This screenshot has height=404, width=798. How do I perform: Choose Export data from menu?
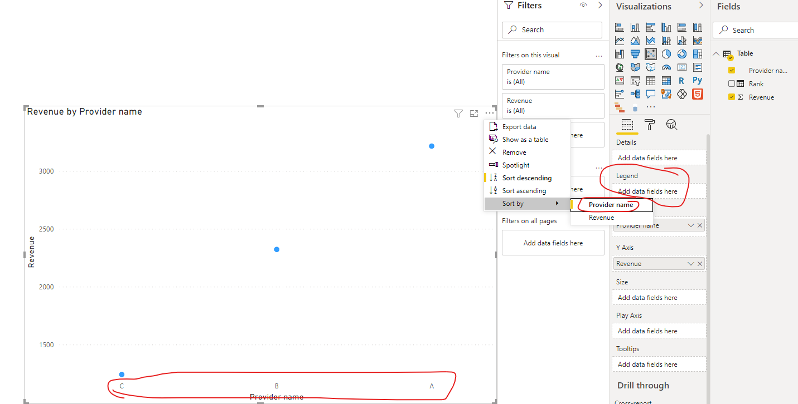pos(527,127)
